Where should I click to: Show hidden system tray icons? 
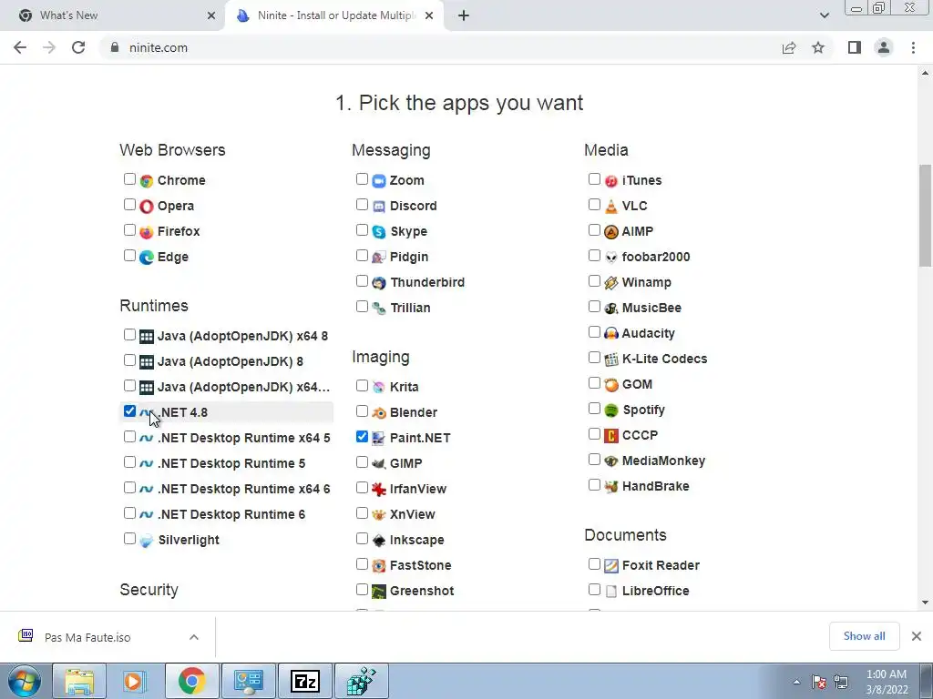click(x=796, y=682)
